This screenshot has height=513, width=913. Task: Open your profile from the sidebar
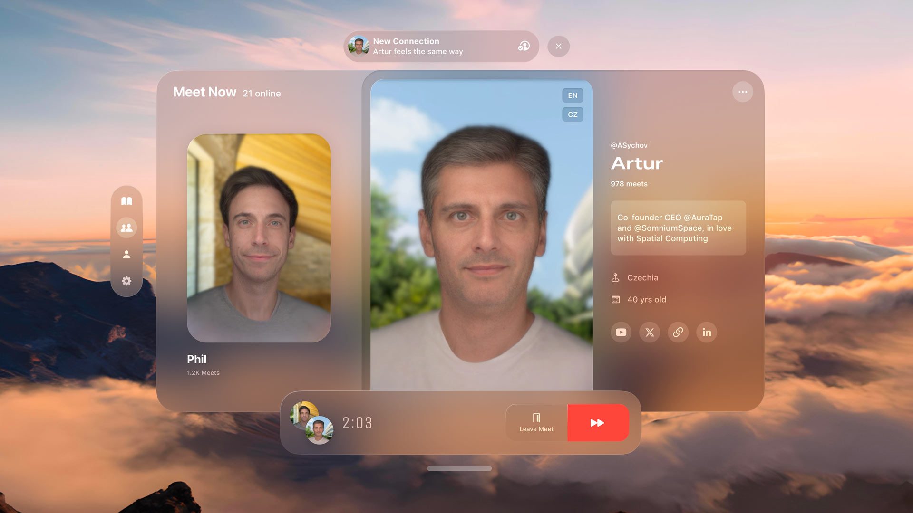tap(126, 255)
